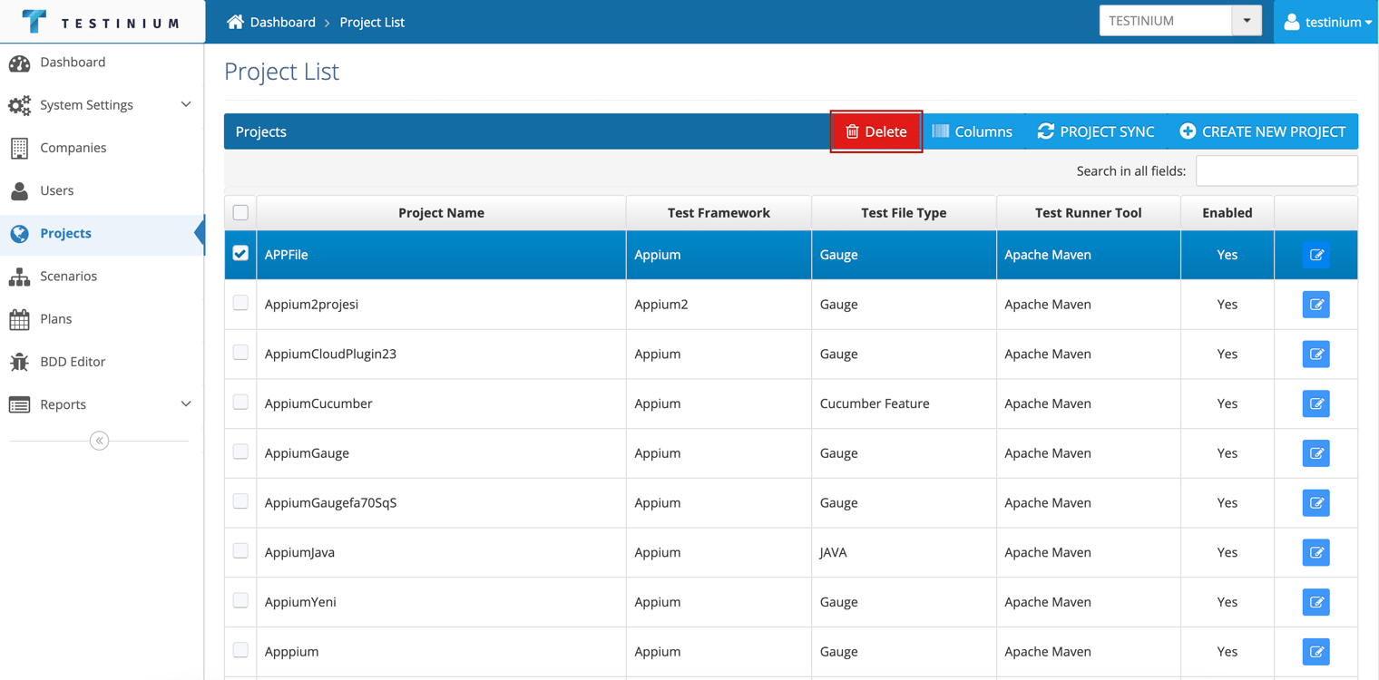The width and height of the screenshot is (1379, 680).
Task: Click the AppiumCucumber project name
Action: (318, 403)
